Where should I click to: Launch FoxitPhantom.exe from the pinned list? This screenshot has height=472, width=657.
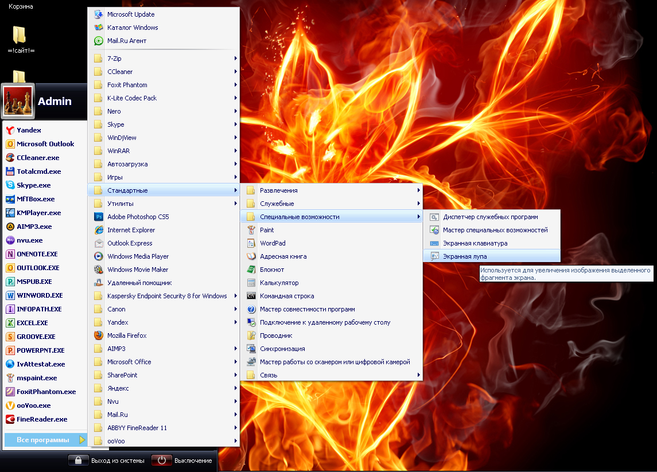pos(45,392)
